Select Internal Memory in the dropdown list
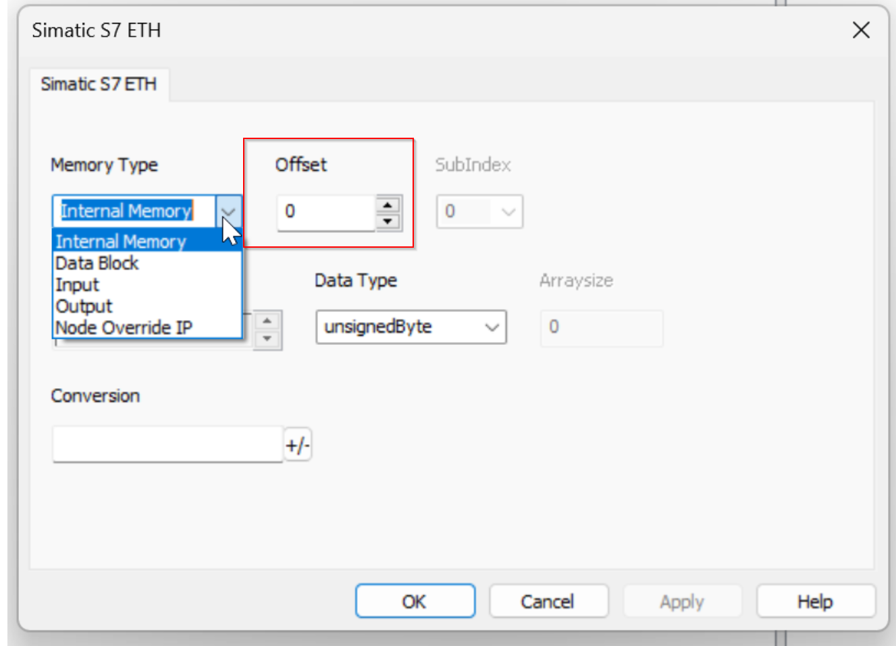The height and width of the screenshot is (646, 896). click(x=147, y=242)
